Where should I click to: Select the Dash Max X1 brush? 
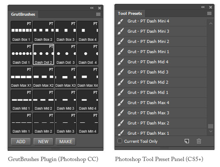point(21,77)
